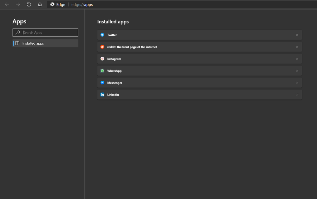The width and height of the screenshot is (317, 199).
Task: Remove the Instagram app
Action: pos(297,59)
